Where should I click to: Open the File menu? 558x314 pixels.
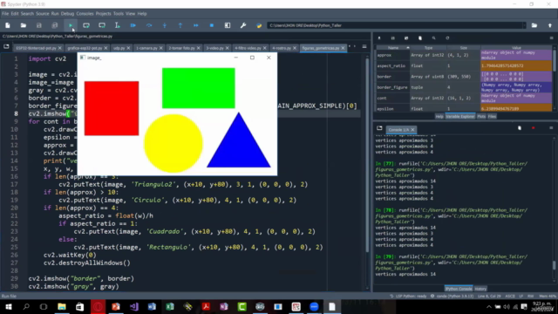pos(5,14)
